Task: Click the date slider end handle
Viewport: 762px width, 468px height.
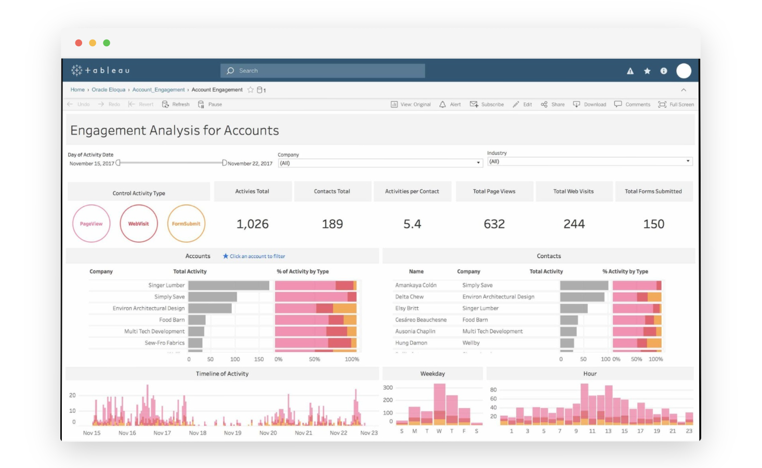Action: (x=225, y=163)
